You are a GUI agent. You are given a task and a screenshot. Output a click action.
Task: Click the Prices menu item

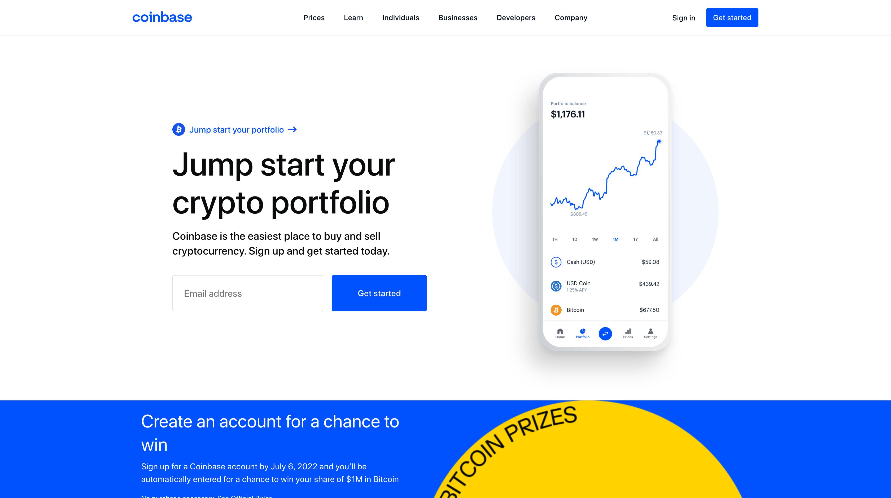coord(313,17)
